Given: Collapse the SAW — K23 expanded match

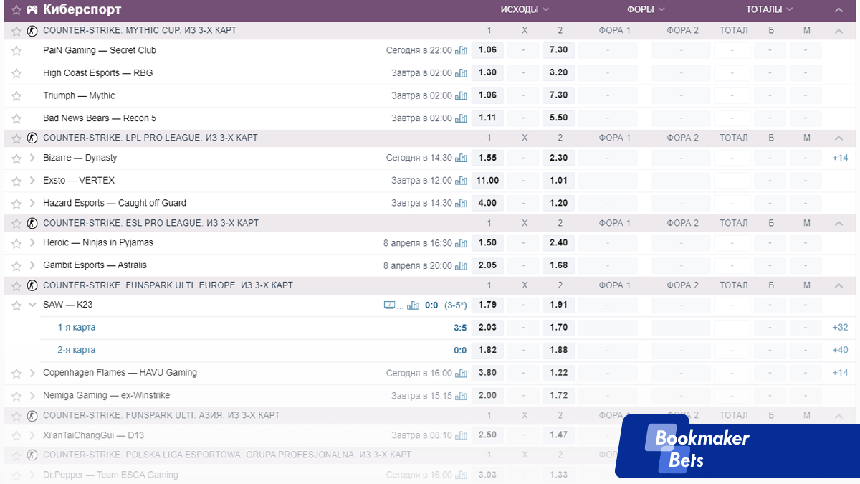Looking at the screenshot, I should [x=32, y=305].
